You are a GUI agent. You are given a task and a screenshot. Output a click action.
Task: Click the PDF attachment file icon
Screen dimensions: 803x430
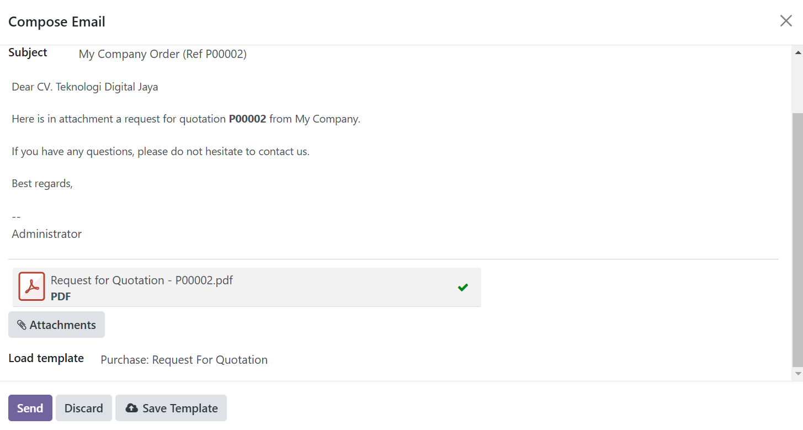click(x=31, y=286)
